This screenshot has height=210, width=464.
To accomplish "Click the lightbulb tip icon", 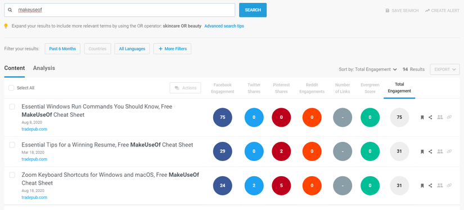I will tap(6, 26).
